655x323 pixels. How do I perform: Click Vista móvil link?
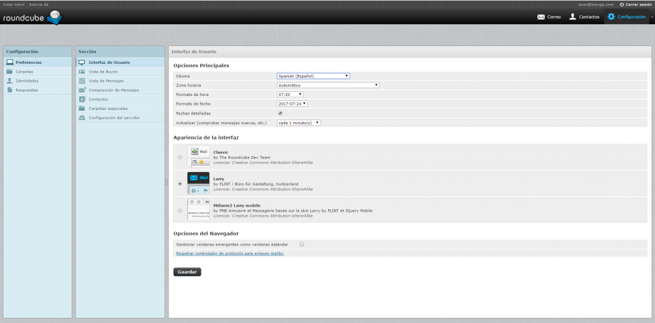click(x=14, y=4)
